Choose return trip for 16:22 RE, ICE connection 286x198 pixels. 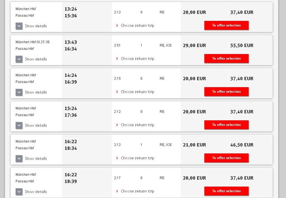click(x=137, y=158)
